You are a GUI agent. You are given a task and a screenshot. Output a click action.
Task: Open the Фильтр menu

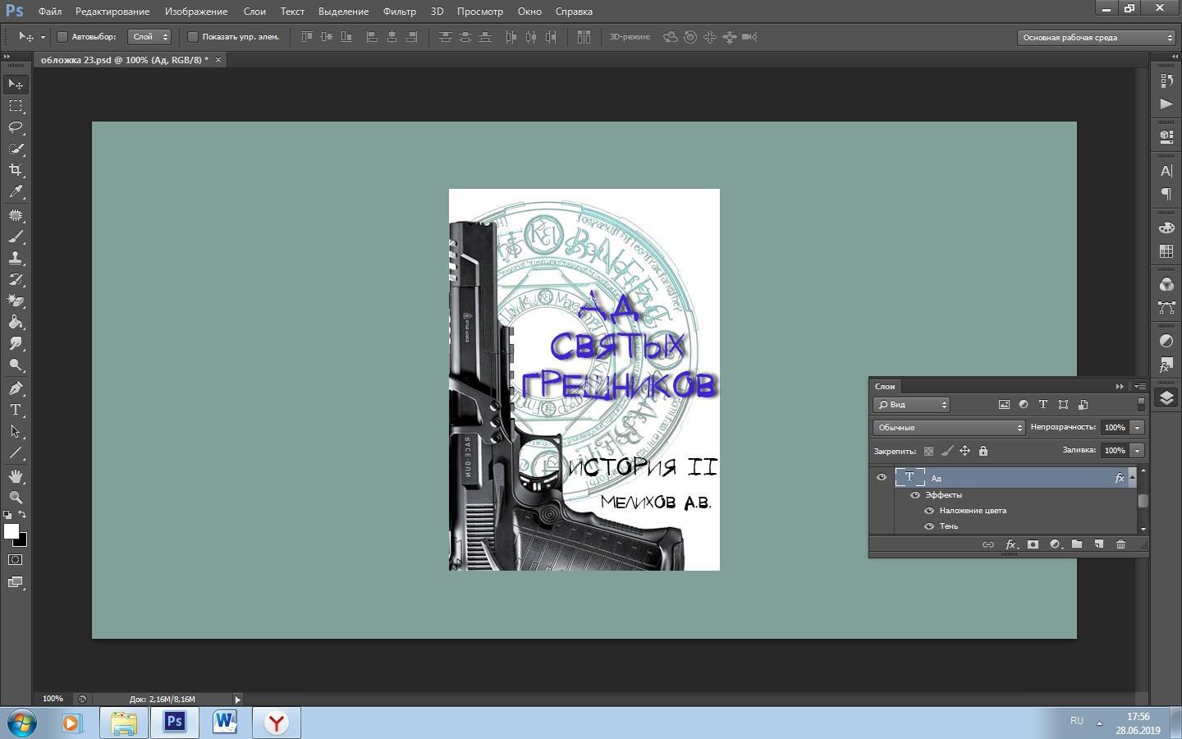(399, 11)
